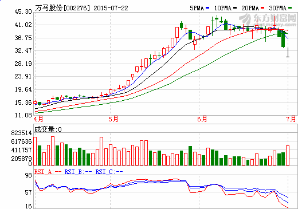The height and width of the screenshot is (209, 298).
Task: Click the RSI_A indicator label
Action: pos(48,172)
